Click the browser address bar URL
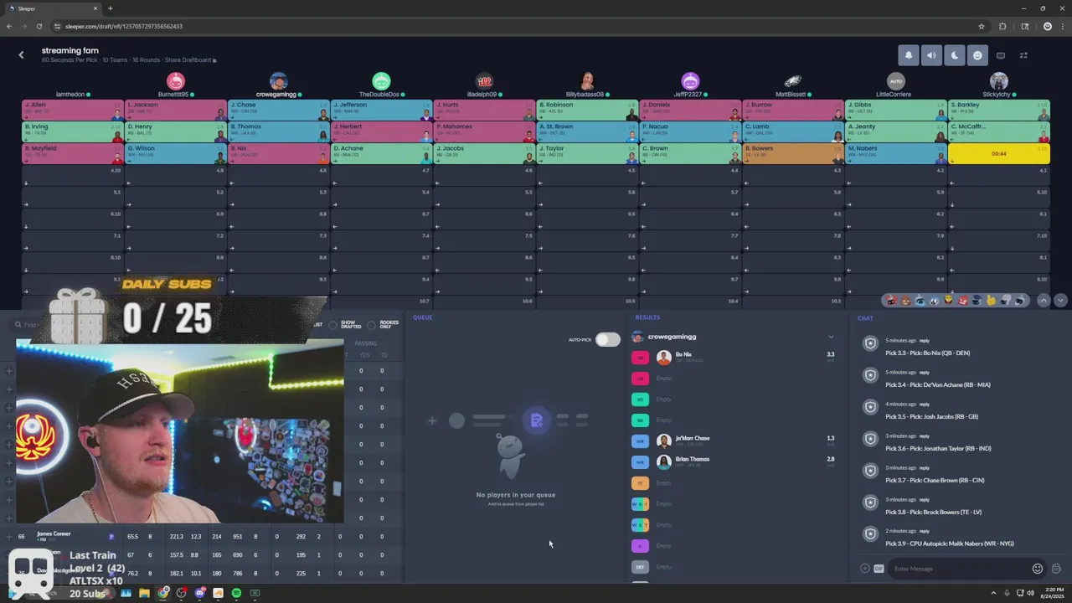The height and width of the screenshot is (603, 1072). pos(124,26)
